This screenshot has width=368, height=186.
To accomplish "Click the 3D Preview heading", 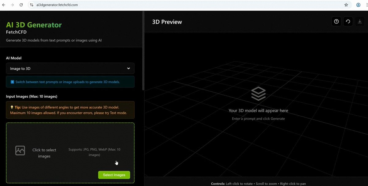I will [167, 22].
